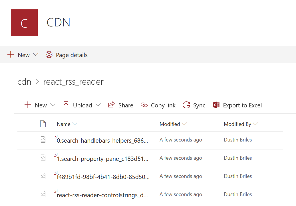The height and width of the screenshot is (206, 296).
Task: Open the Upload command
Action: click(82, 105)
